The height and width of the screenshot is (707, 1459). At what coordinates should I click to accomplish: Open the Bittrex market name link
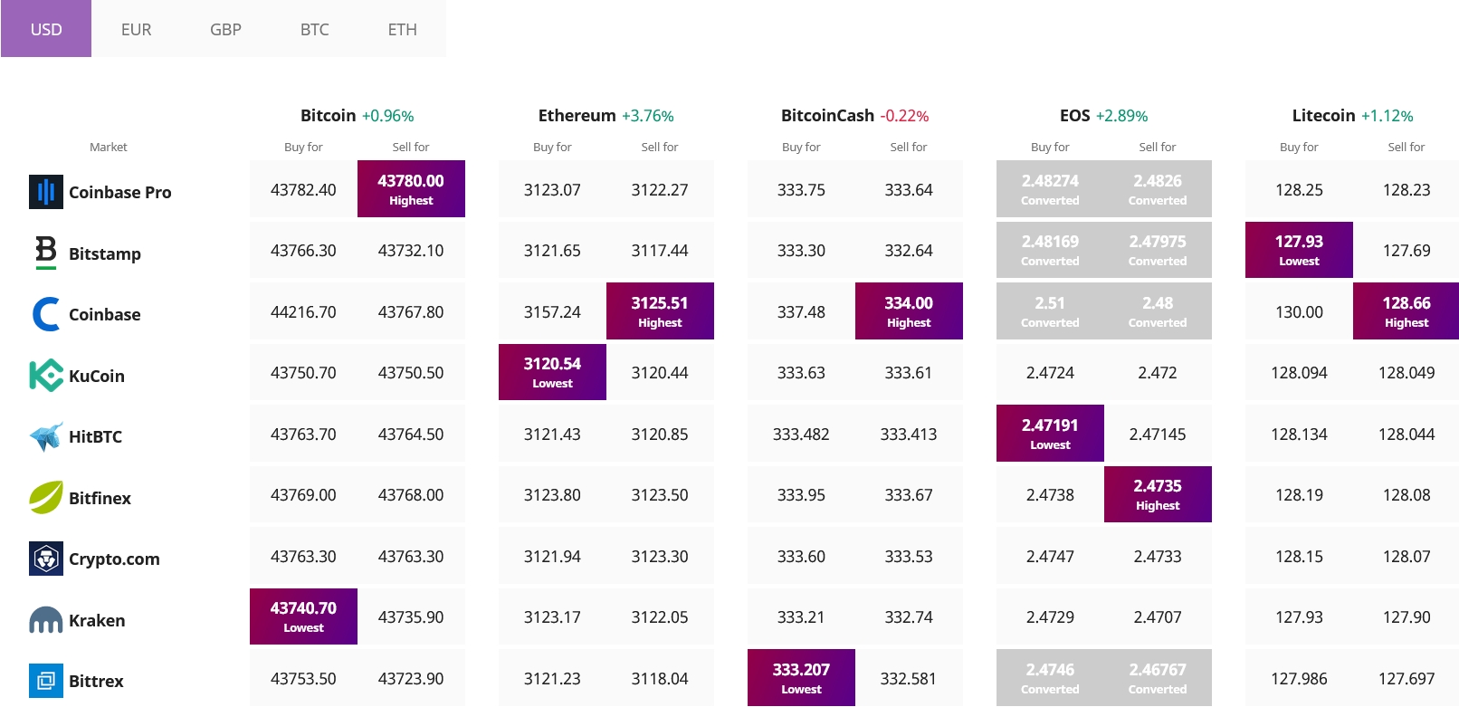(x=96, y=681)
